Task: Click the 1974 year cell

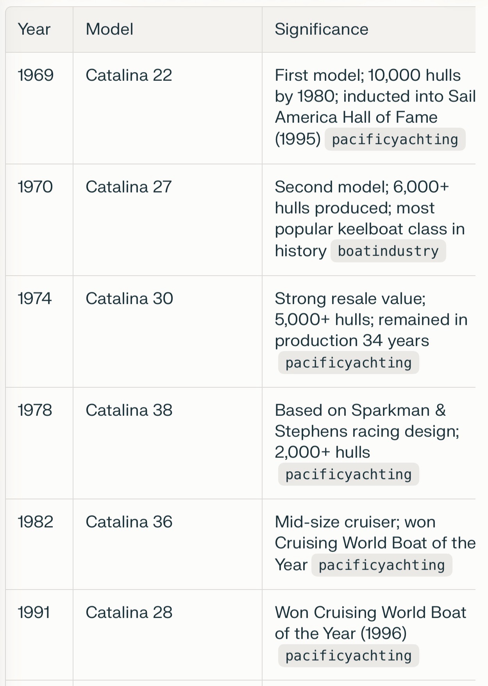Action: pyautogui.click(x=35, y=299)
